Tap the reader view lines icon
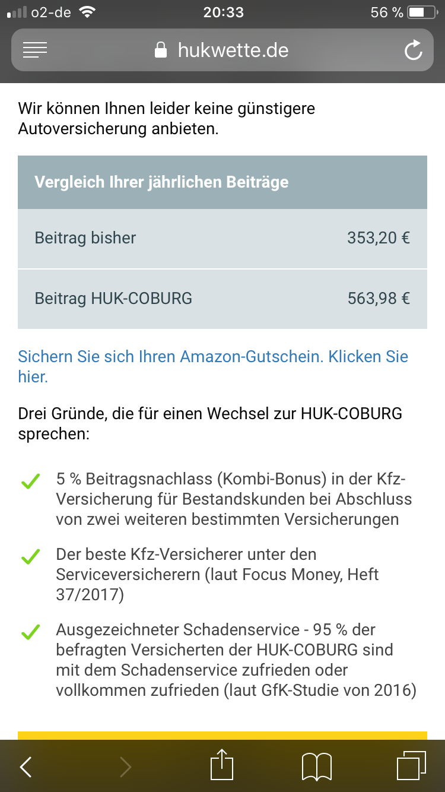Image resolution: width=445 pixels, height=792 pixels. 35,50
